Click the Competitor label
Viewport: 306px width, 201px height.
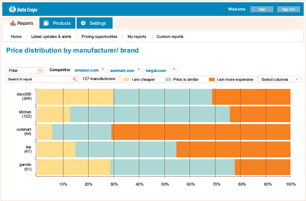click(x=60, y=70)
